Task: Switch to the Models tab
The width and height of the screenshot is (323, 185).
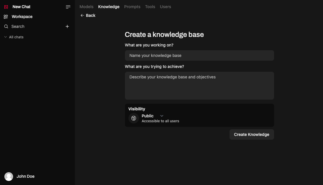Action: tap(86, 7)
